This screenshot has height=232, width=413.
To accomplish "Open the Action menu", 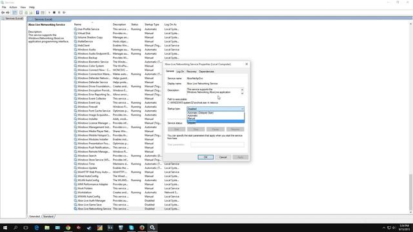I will pos(13,7).
